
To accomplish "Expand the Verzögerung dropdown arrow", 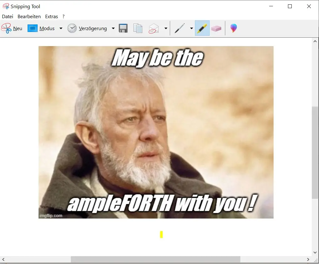I will tap(113, 28).
